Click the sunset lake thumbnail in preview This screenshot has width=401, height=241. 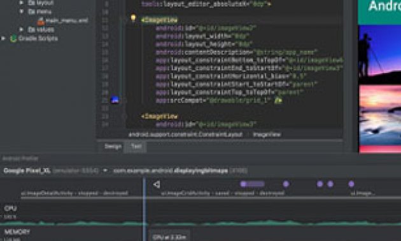point(380,115)
